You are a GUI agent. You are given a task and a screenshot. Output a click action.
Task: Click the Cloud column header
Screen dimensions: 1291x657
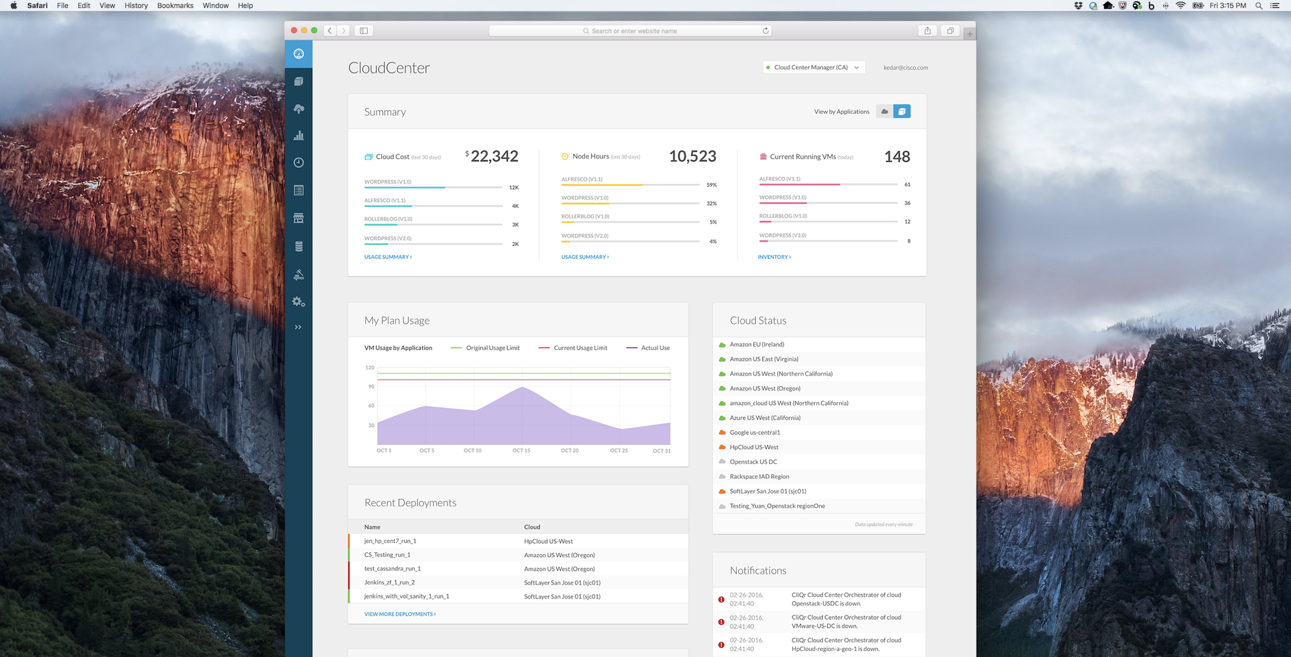pos(532,527)
